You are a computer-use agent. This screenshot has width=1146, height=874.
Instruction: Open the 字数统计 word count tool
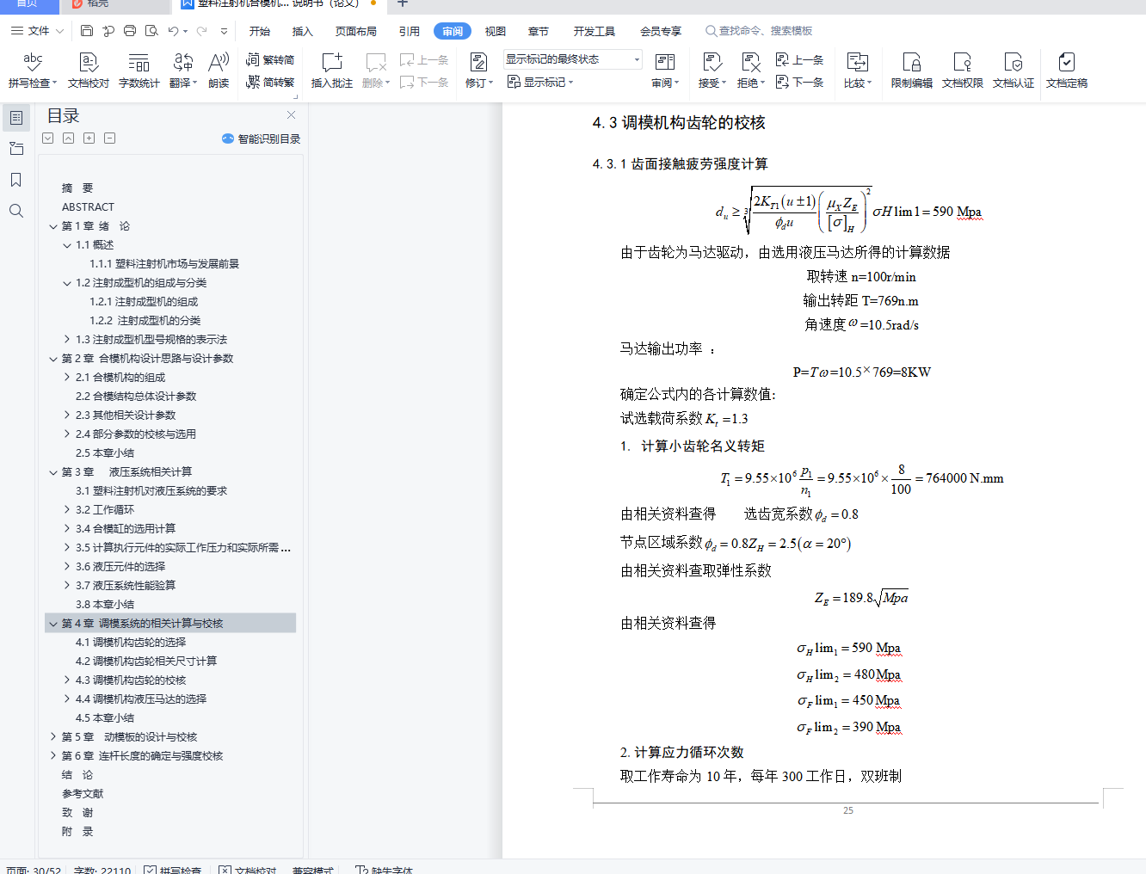coord(139,70)
